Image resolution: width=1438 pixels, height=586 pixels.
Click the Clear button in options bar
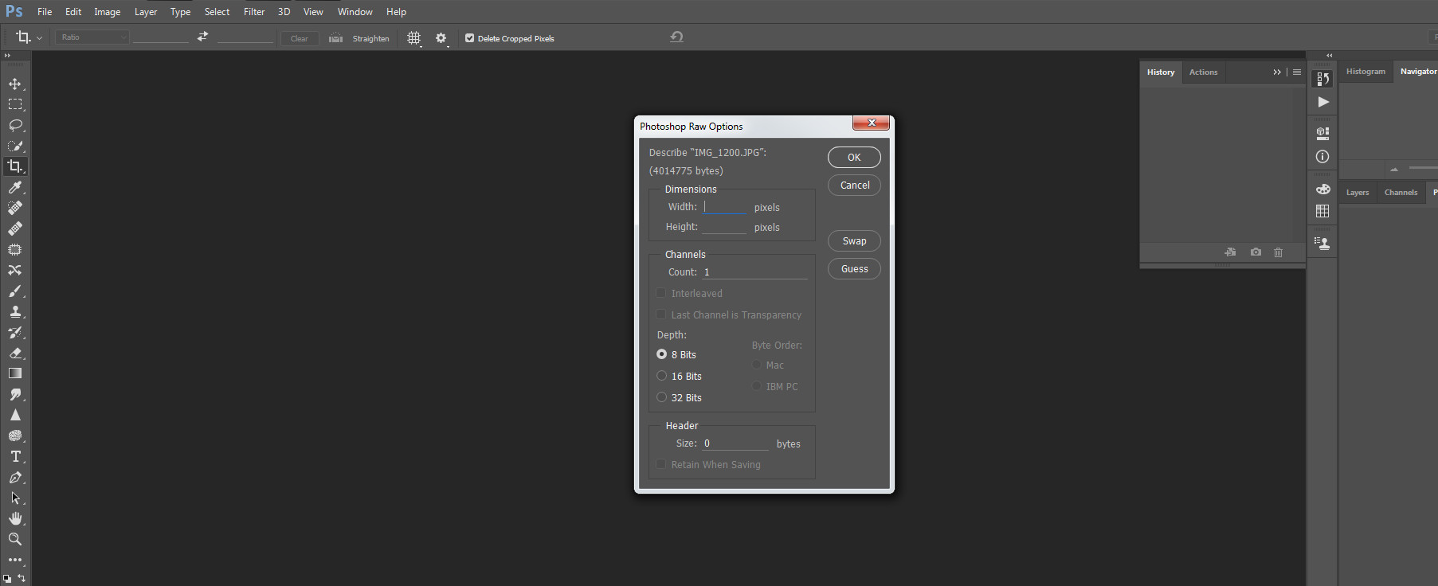click(x=300, y=38)
